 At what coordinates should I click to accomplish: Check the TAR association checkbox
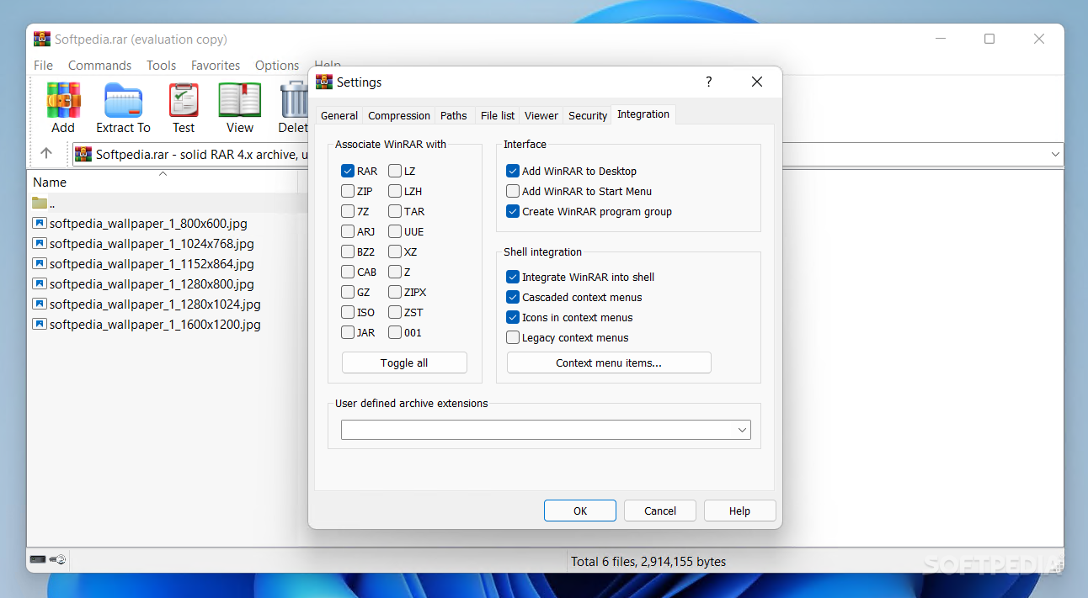coord(395,211)
